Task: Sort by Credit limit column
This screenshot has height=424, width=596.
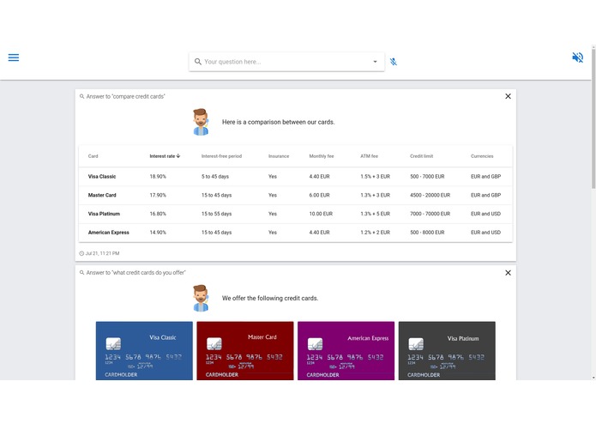Action: coord(422,156)
